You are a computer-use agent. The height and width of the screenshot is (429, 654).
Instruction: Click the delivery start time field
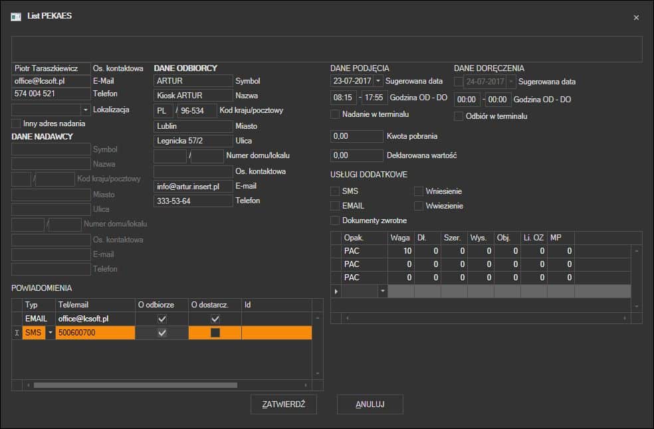tap(467, 100)
